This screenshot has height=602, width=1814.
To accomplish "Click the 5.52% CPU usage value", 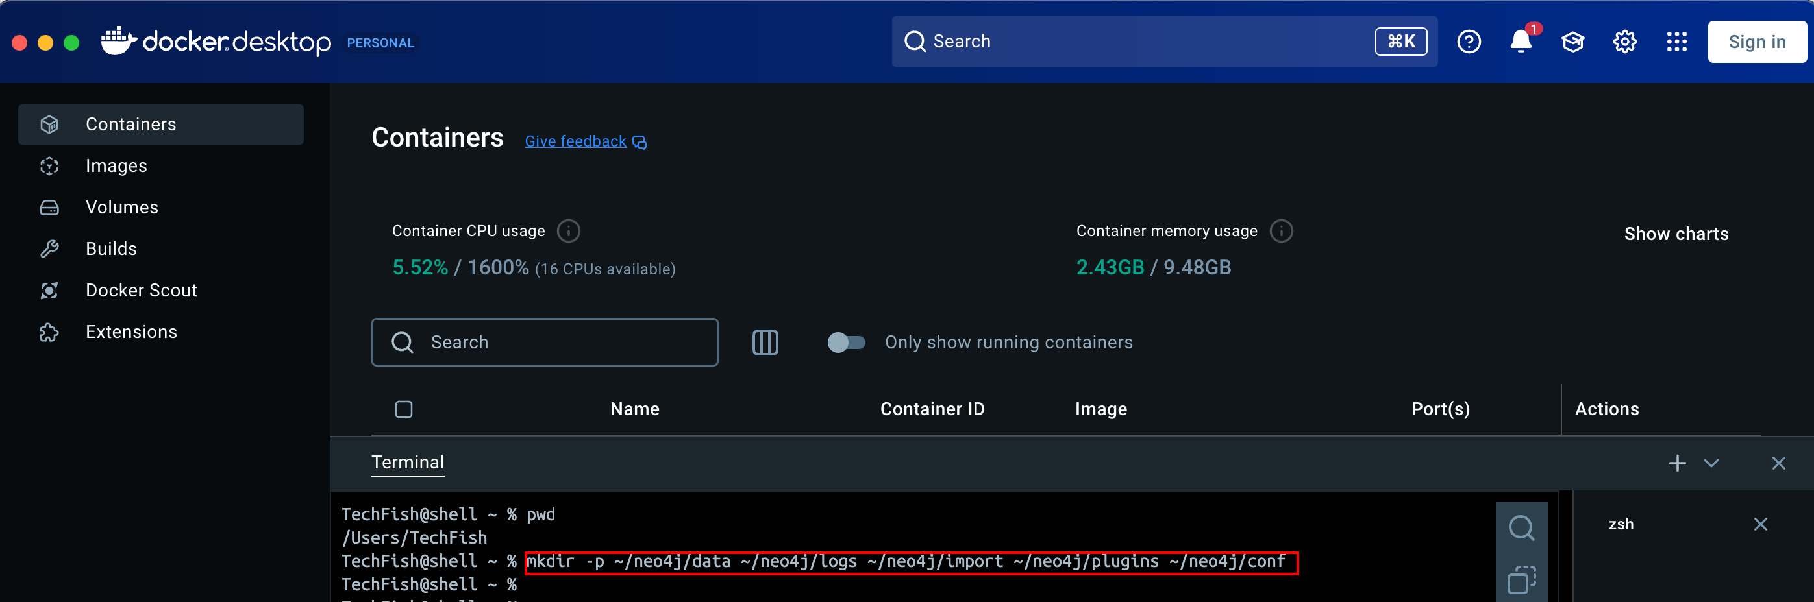I will coord(419,268).
